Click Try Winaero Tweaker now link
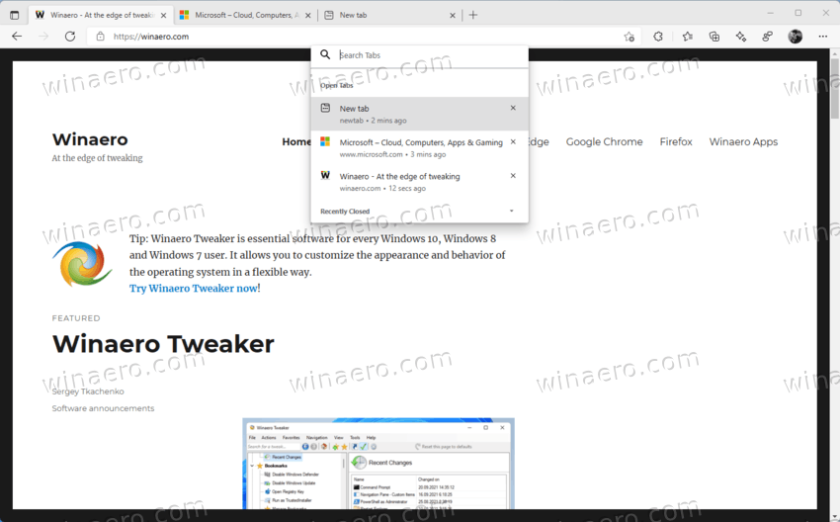840x522 pixels. (x=194, y=289)
